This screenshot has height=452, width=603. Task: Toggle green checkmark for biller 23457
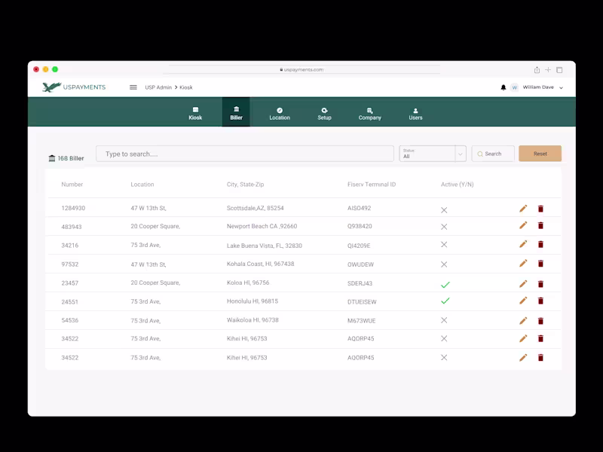(445, 285)
